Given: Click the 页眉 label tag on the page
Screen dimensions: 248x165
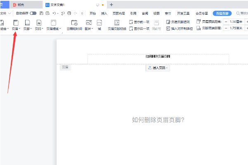Looking at the screenshot, I should [65, 67].
